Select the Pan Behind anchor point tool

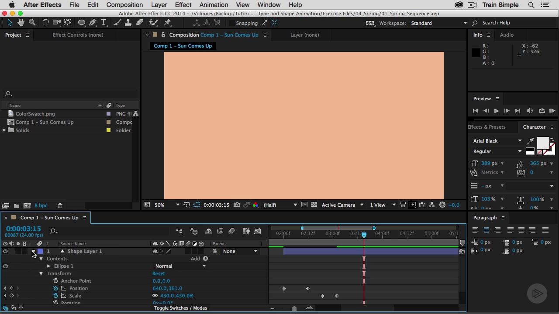click(68, 22)
